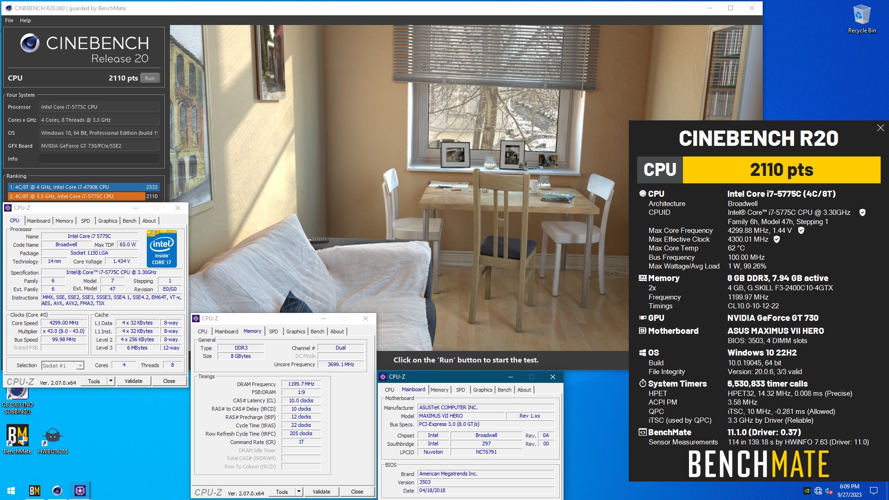The height and width of the screenshot is (500, 889).
Task: Click the Core Speed value 4299.00 MHz
Action: [x=64, y=323]
